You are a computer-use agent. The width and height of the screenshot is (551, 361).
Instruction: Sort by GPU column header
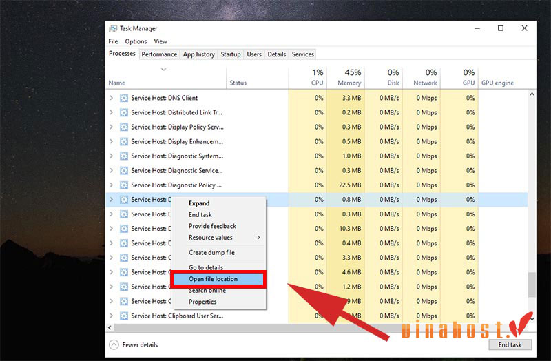pos(459,78)
